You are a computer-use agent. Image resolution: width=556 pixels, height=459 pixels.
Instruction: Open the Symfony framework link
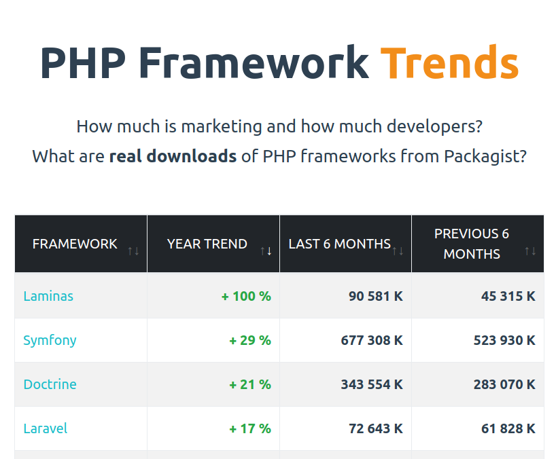point(50,340)
